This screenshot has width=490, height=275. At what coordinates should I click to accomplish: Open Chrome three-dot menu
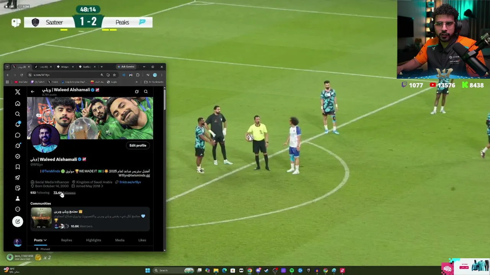(162, 75)
